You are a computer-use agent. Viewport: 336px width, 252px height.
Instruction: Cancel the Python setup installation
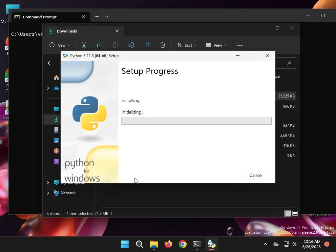click(256, 175)
